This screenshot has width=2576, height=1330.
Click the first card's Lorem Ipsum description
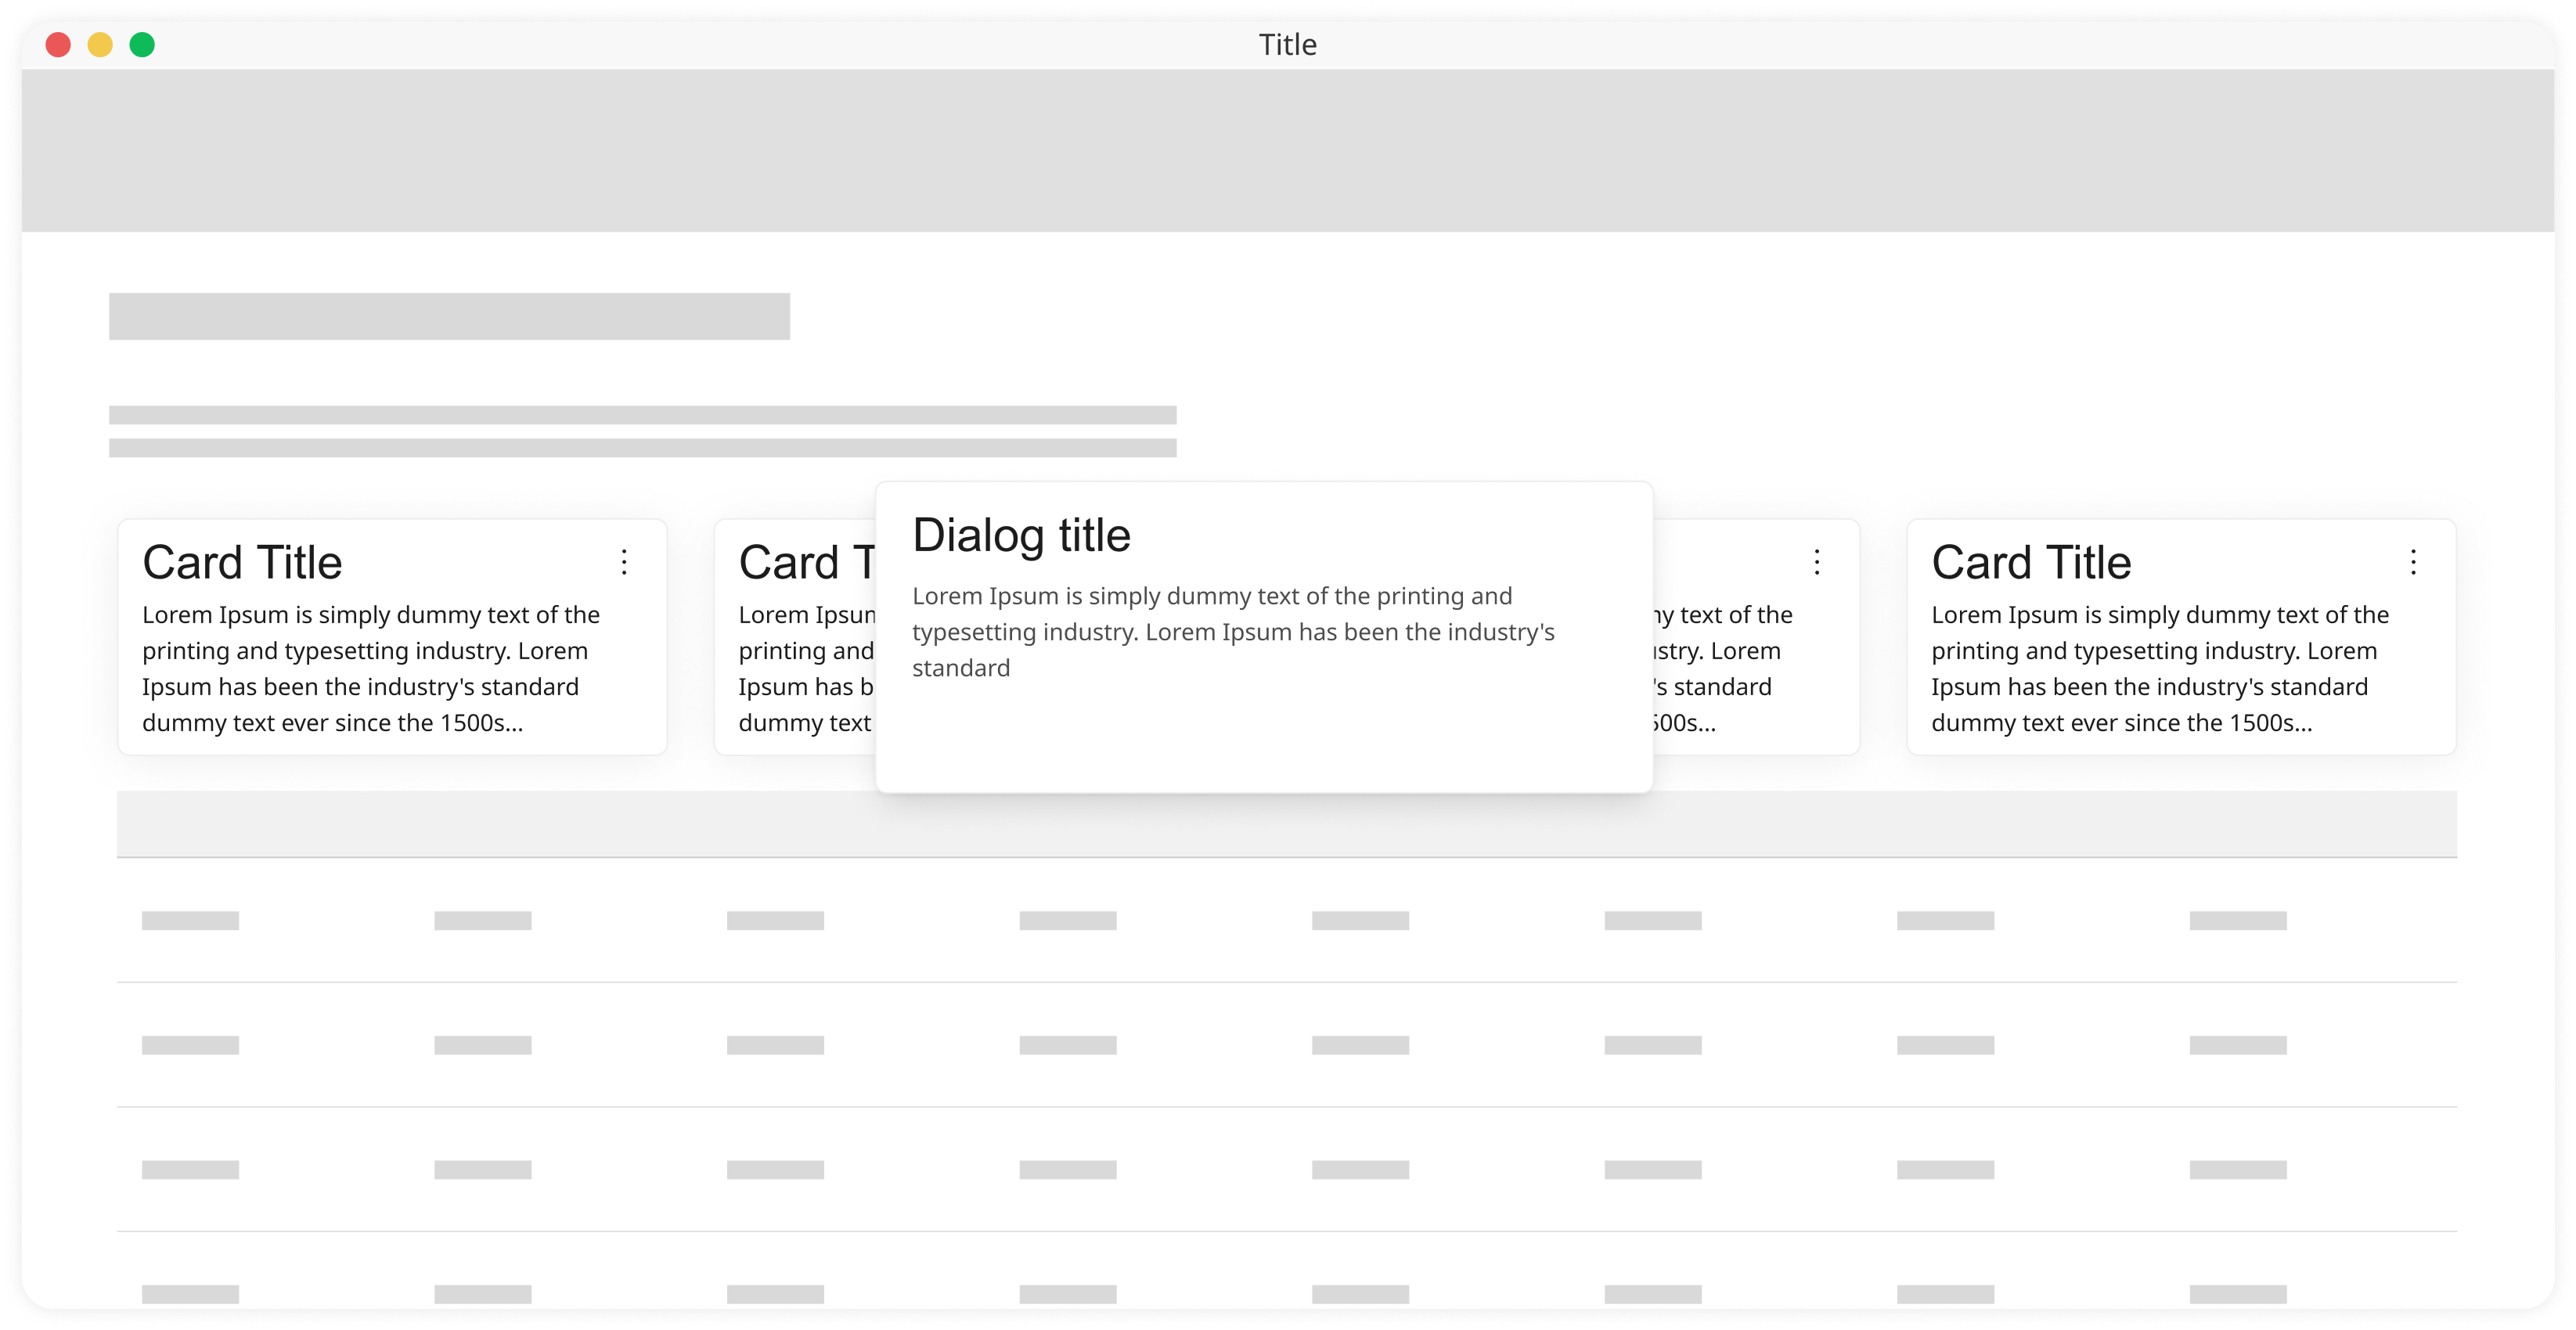(370, 668)
